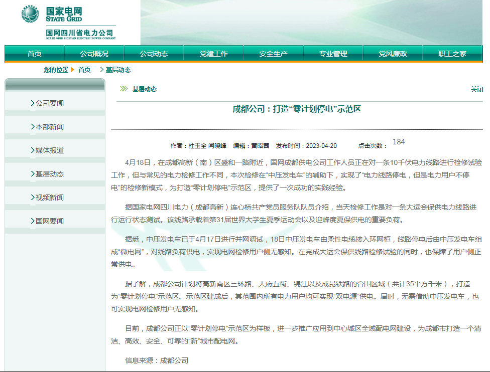490x372 pixels.
Task: Click the view count 184
Action: tap(399, 142)
